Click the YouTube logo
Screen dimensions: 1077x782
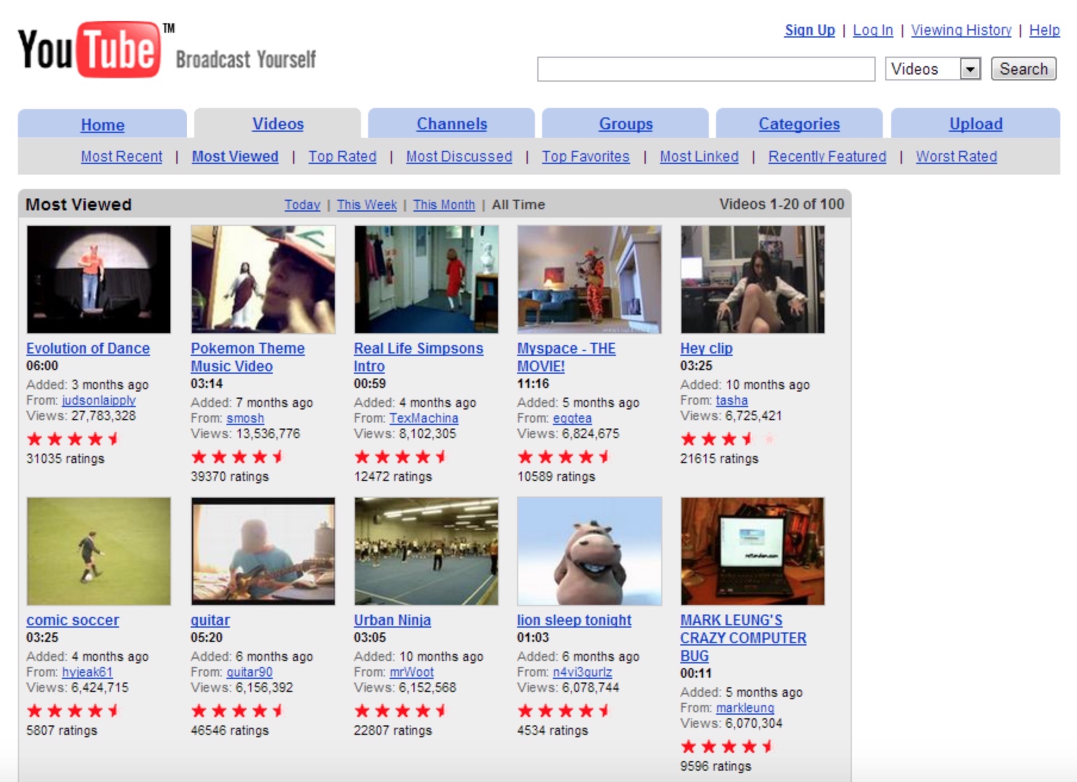pyautogui.click(x=91, y=50)
